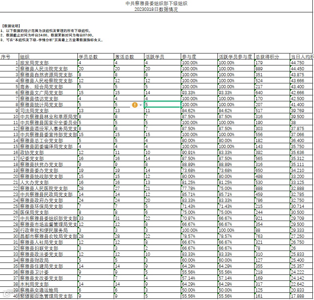Select cell 察雅县人民法院党支部
This screenshot has width=314, height=300.
click(48, 69)
